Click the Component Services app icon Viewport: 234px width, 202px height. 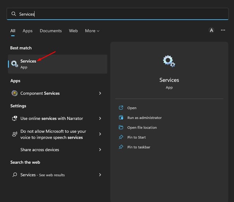pyautogui.click(x=15, y=93)
